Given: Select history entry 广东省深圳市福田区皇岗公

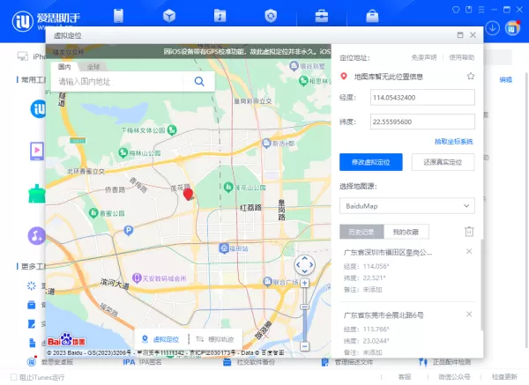Looking at the screenshot, I should (x=388, y=253).
